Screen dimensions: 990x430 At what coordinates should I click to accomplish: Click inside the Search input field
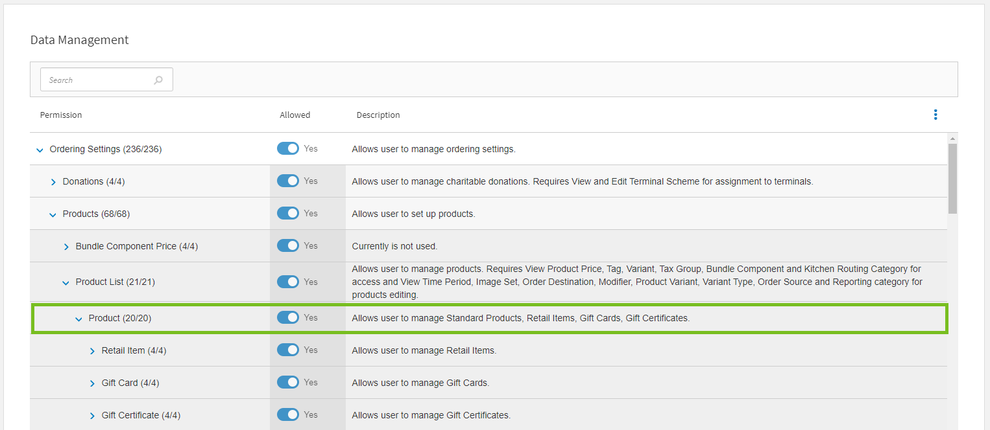click(x=97, y=80)
